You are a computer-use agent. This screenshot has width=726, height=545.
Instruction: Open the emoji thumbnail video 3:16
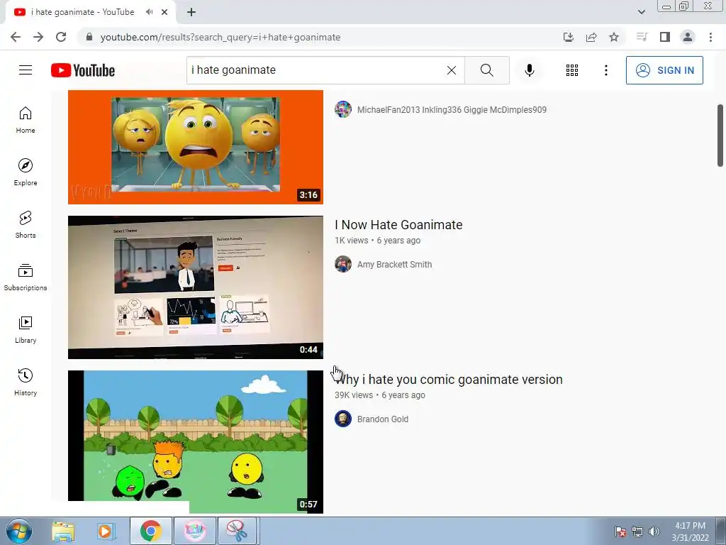[x=196, y=148]
